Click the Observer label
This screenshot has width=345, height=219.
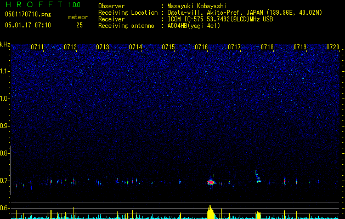(111, 6)
